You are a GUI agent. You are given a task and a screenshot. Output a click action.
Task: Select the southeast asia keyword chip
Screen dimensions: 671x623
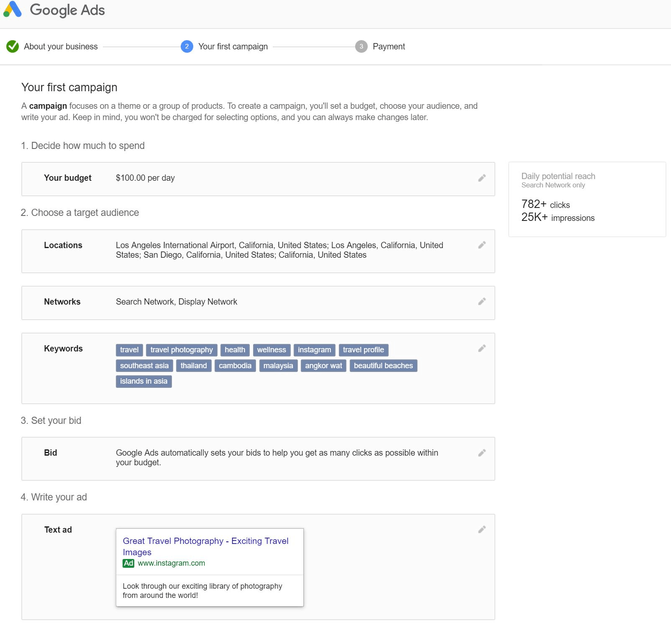click(x=144, y=366)
